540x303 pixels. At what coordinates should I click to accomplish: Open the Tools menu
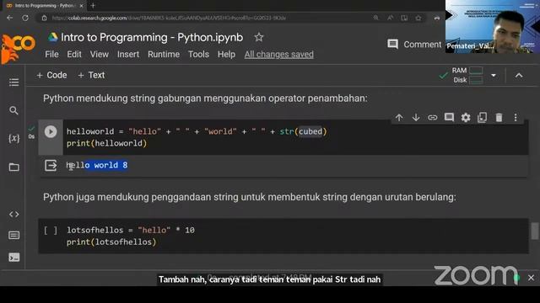[198, 54]
